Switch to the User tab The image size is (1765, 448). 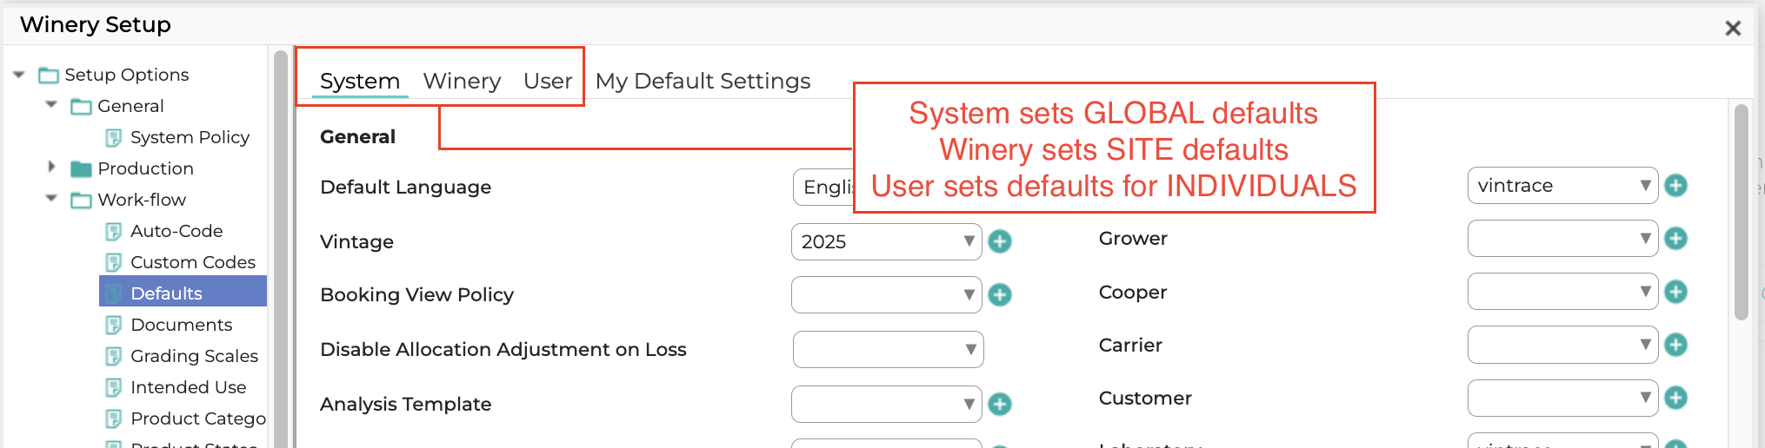click(x=548, y=81)
